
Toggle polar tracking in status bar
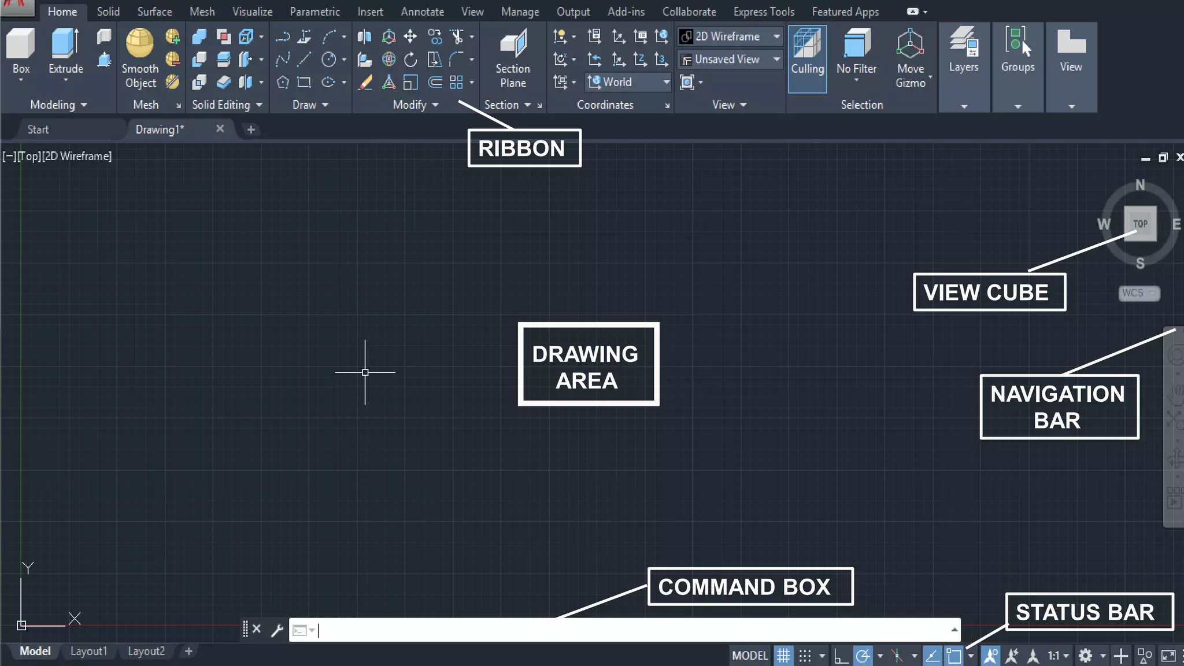click(x=863, y=656)
